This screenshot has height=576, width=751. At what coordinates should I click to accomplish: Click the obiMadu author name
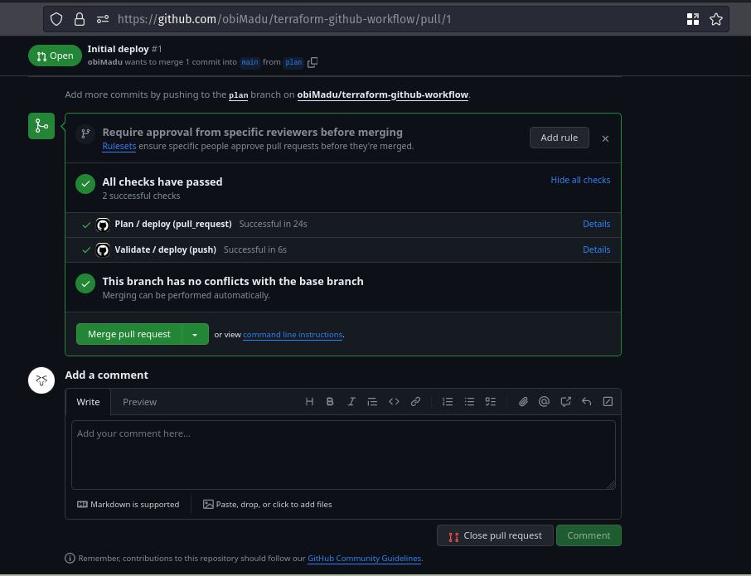(x=105, y=62)
